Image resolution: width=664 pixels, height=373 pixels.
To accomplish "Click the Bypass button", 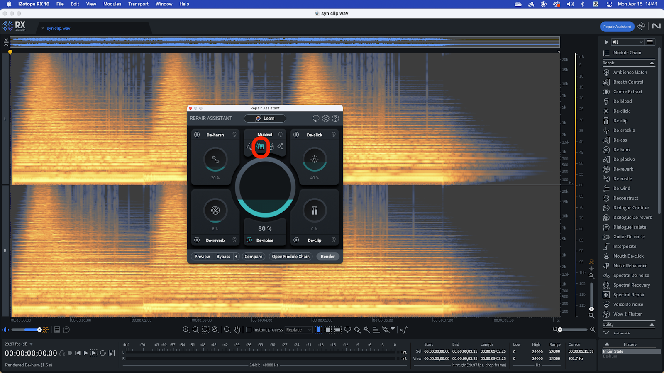I will click(223, 257).
